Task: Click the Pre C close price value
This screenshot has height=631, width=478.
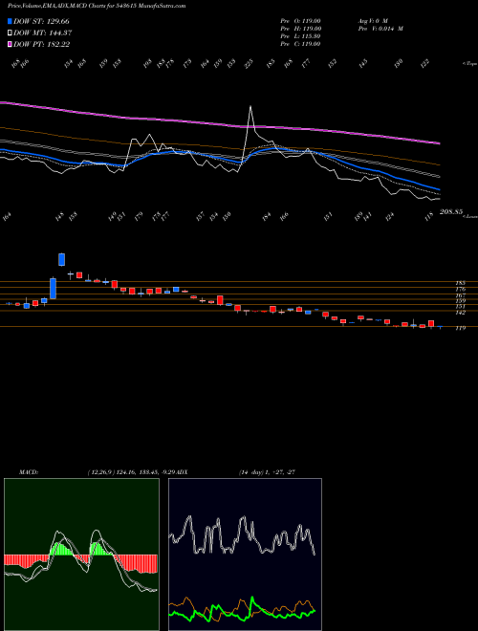Action: click(x=300, y=44)
